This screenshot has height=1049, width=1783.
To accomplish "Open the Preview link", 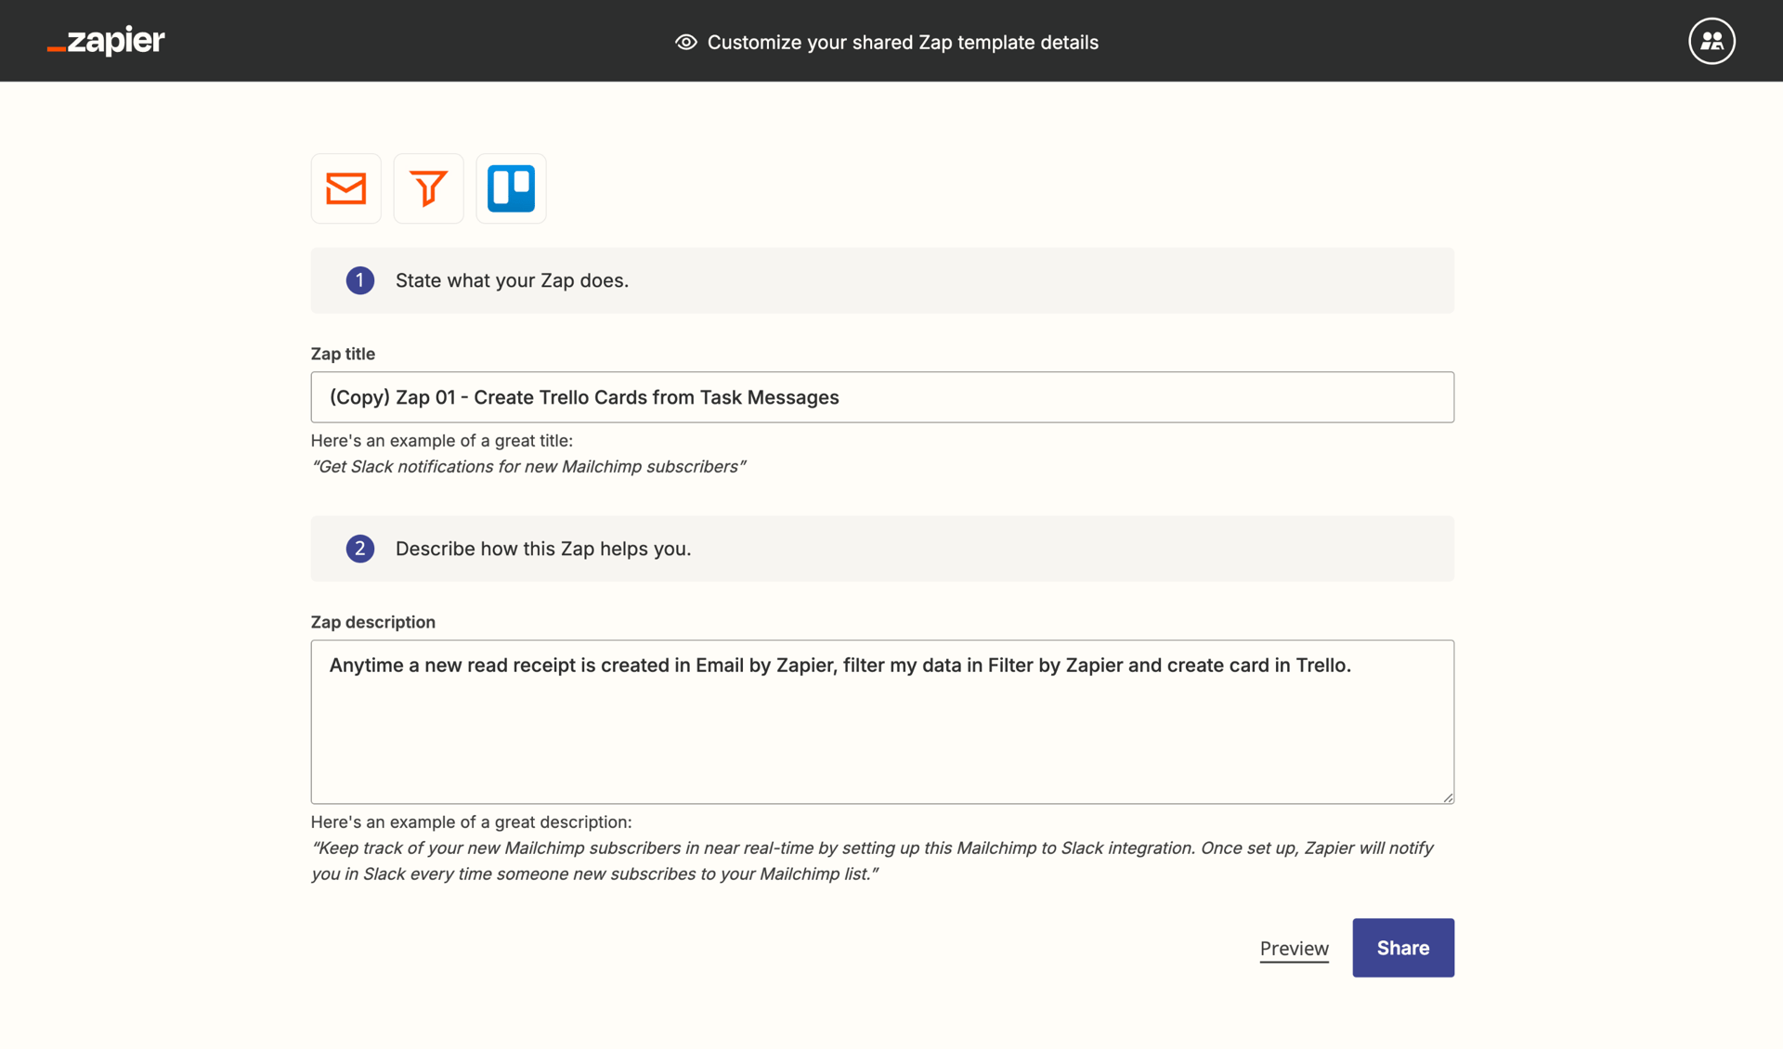I will (x=1294, y=948).
